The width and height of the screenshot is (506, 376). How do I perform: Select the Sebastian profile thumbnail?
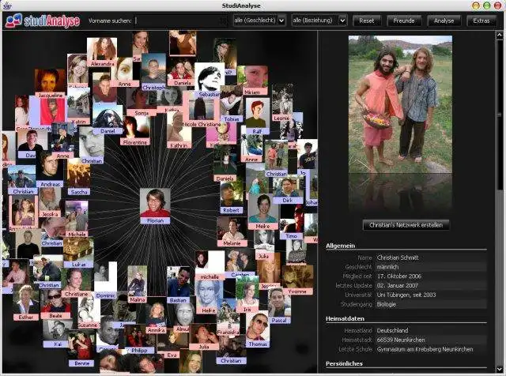[210, 80]
